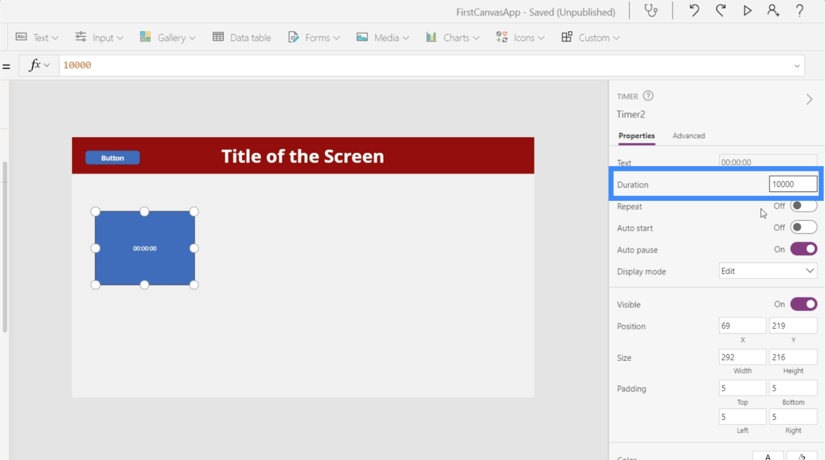This screenshot has height=460, width=825.
Task: Select the timer control on canvas
Action: coord(145,248)
